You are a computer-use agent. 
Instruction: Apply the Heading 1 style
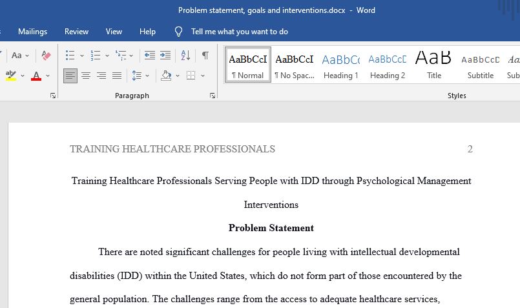pyautogui.click(x=341, y=65)
